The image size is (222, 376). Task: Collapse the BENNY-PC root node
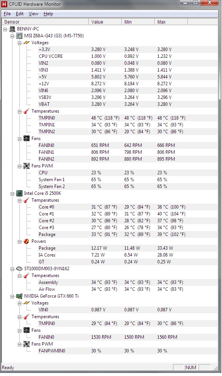[5, 29]
